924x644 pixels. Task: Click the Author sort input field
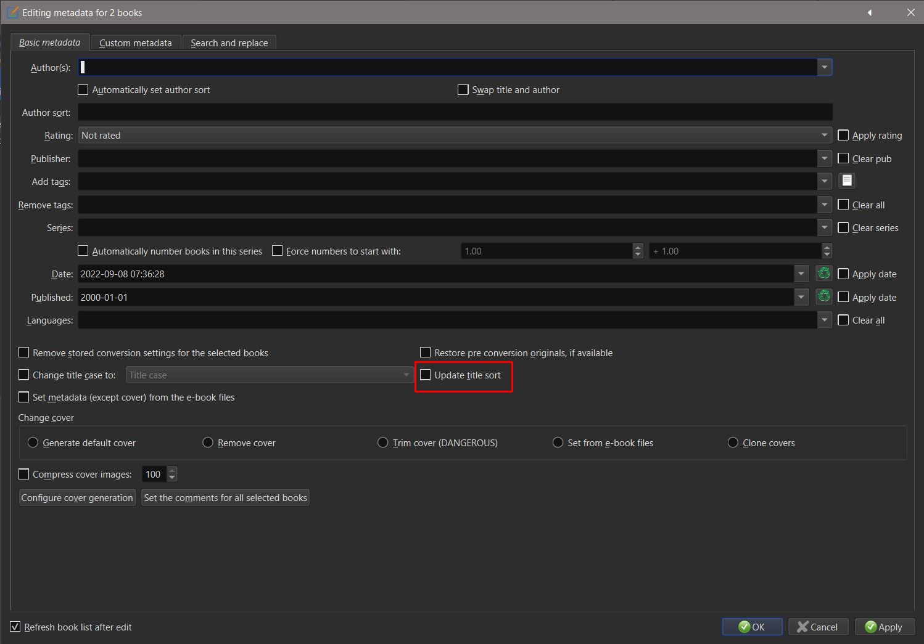(455, 112)
